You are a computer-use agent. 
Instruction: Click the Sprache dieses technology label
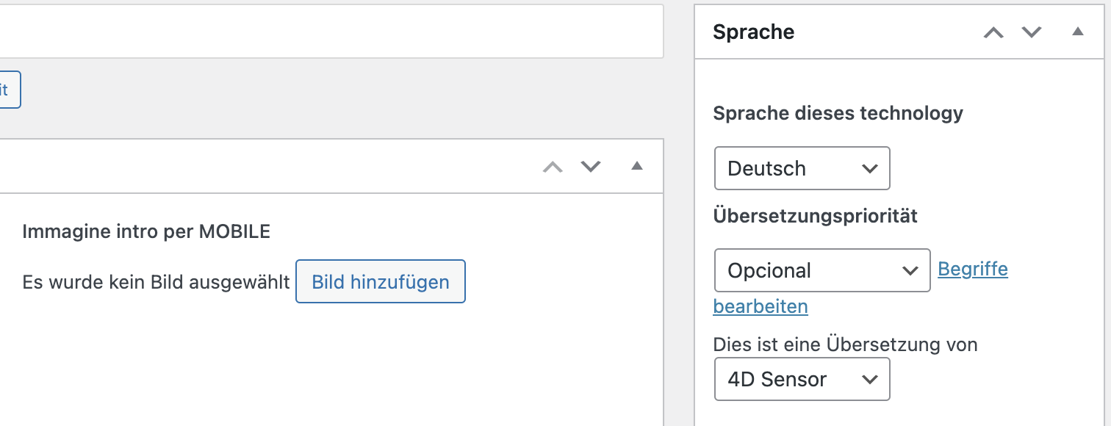pyautogui.click(x=838, y=113)
